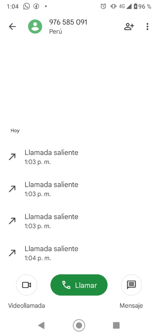Viewport: 158px width, 336px height.
Task: Tap WhatsApp notification icon in status bar
Action: pyautogui.click(x=26, y=6)
